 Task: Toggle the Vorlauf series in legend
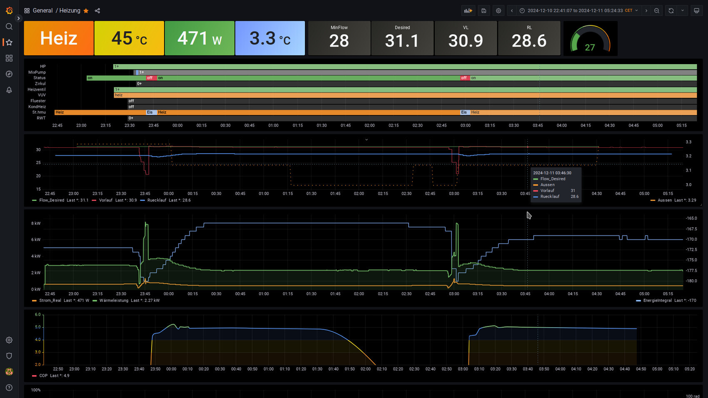tap(105, 200)
